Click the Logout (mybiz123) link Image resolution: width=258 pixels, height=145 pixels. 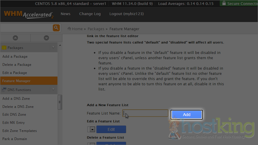[x=126, y=14]
